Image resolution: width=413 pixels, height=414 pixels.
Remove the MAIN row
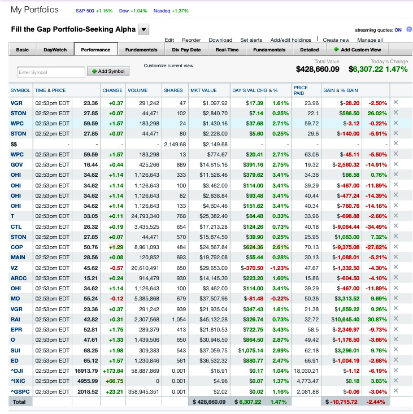(395, 257)
